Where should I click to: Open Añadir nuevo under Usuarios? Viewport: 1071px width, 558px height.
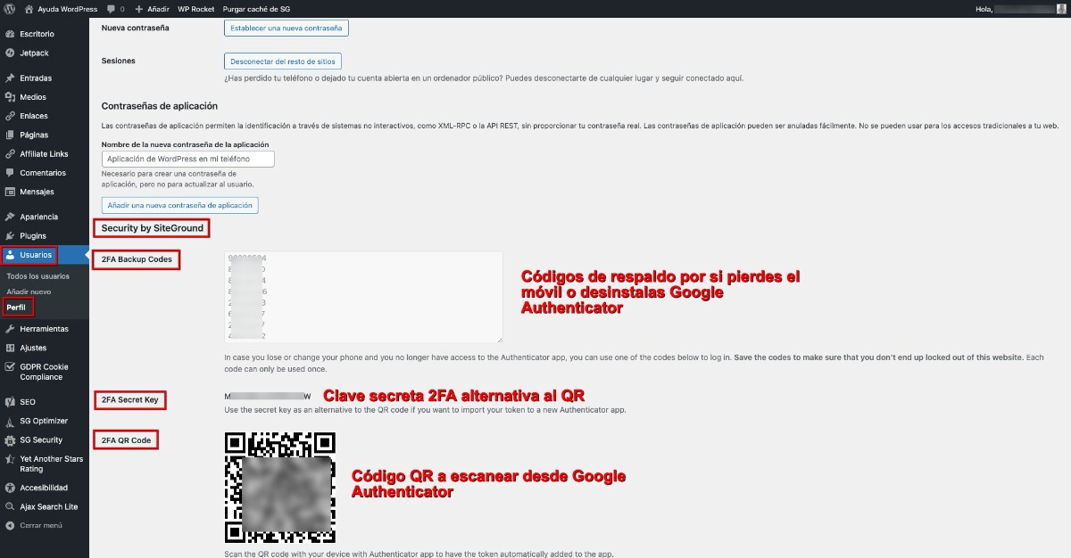point(29,291)
